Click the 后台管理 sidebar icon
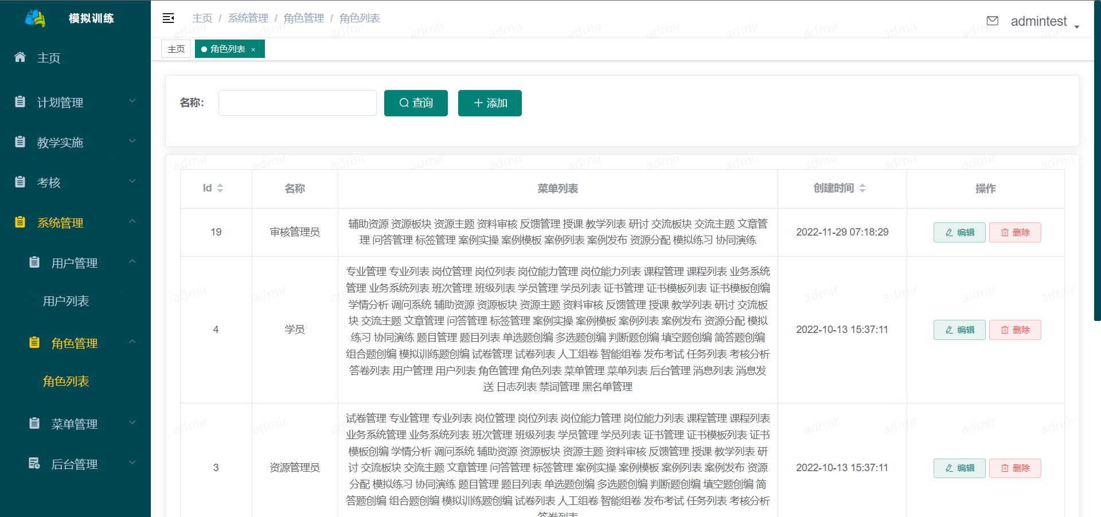 36,464
